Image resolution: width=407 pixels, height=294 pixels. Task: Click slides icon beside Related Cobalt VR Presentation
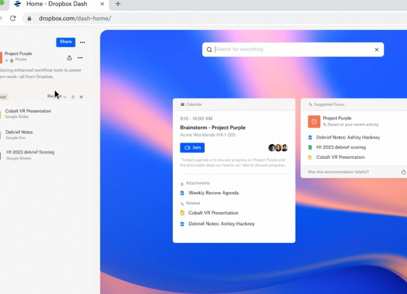[x=182, y=213]
